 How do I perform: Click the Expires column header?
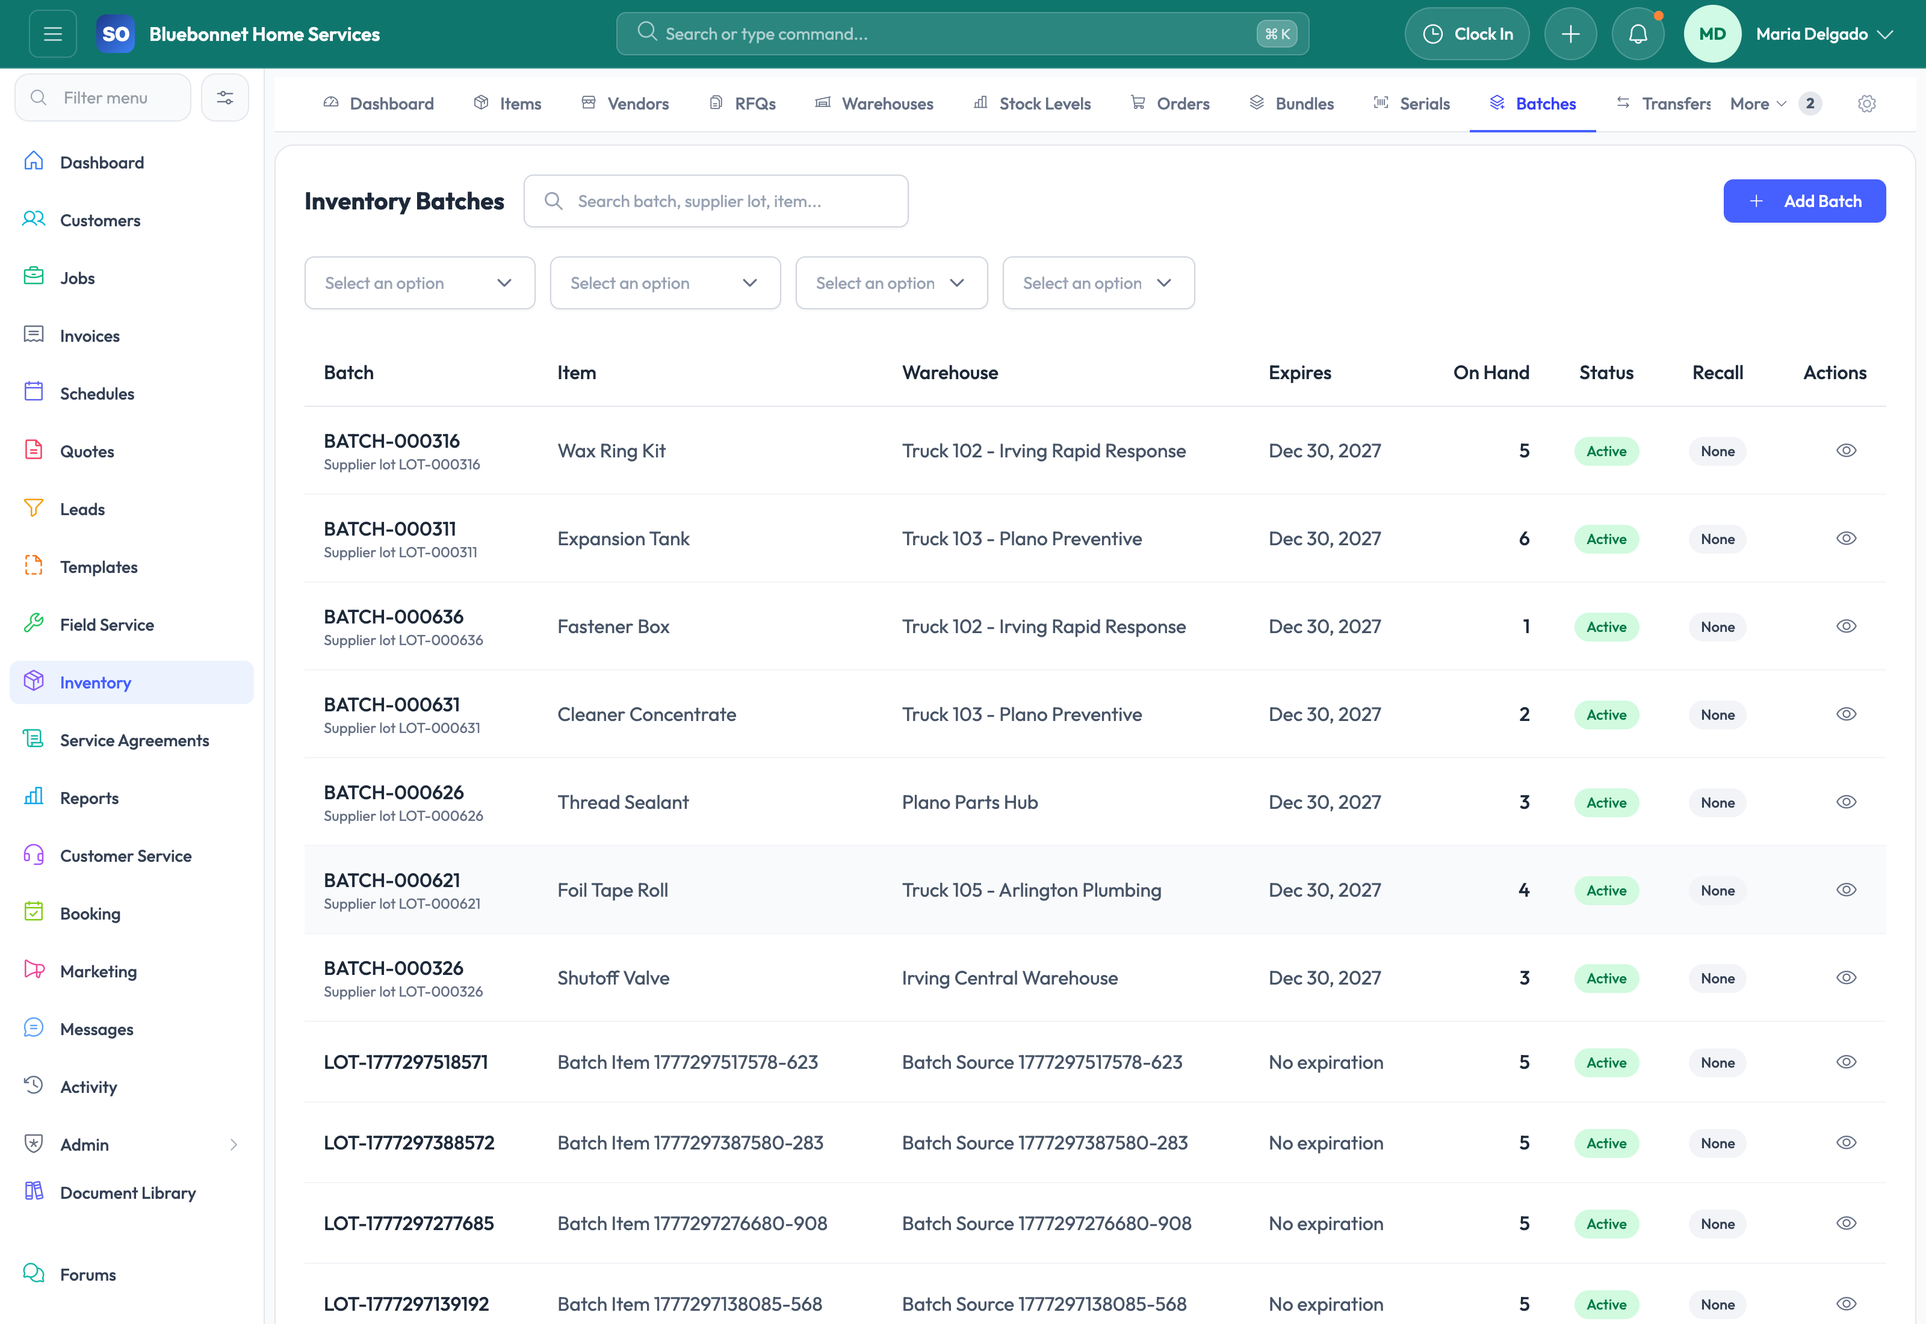(x=1299, y=373)
